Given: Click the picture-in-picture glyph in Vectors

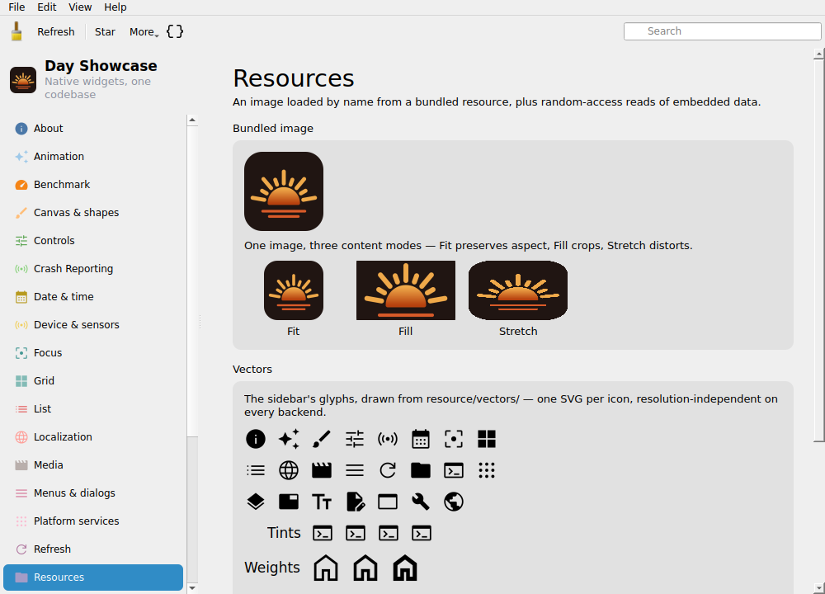Looking at the screenshot, I should (x=289, y=502).
